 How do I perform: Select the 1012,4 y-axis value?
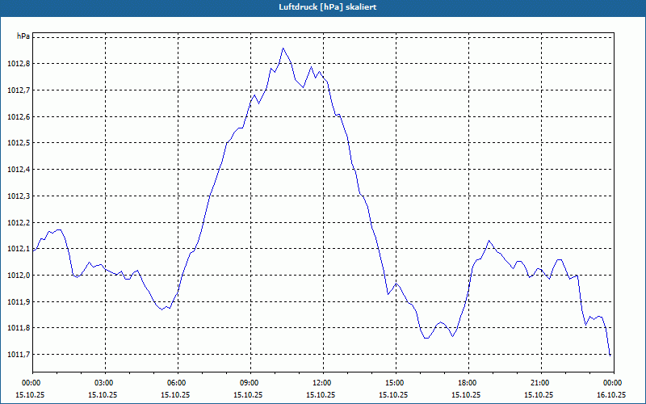coord(19,170)
